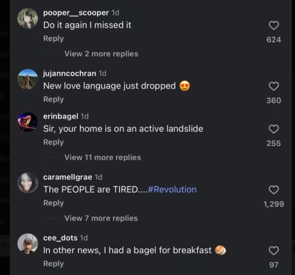Tap erinbagel's profile avatar
Image resolution: width=295 pixels, height=275 pixels.
point(27,122)
